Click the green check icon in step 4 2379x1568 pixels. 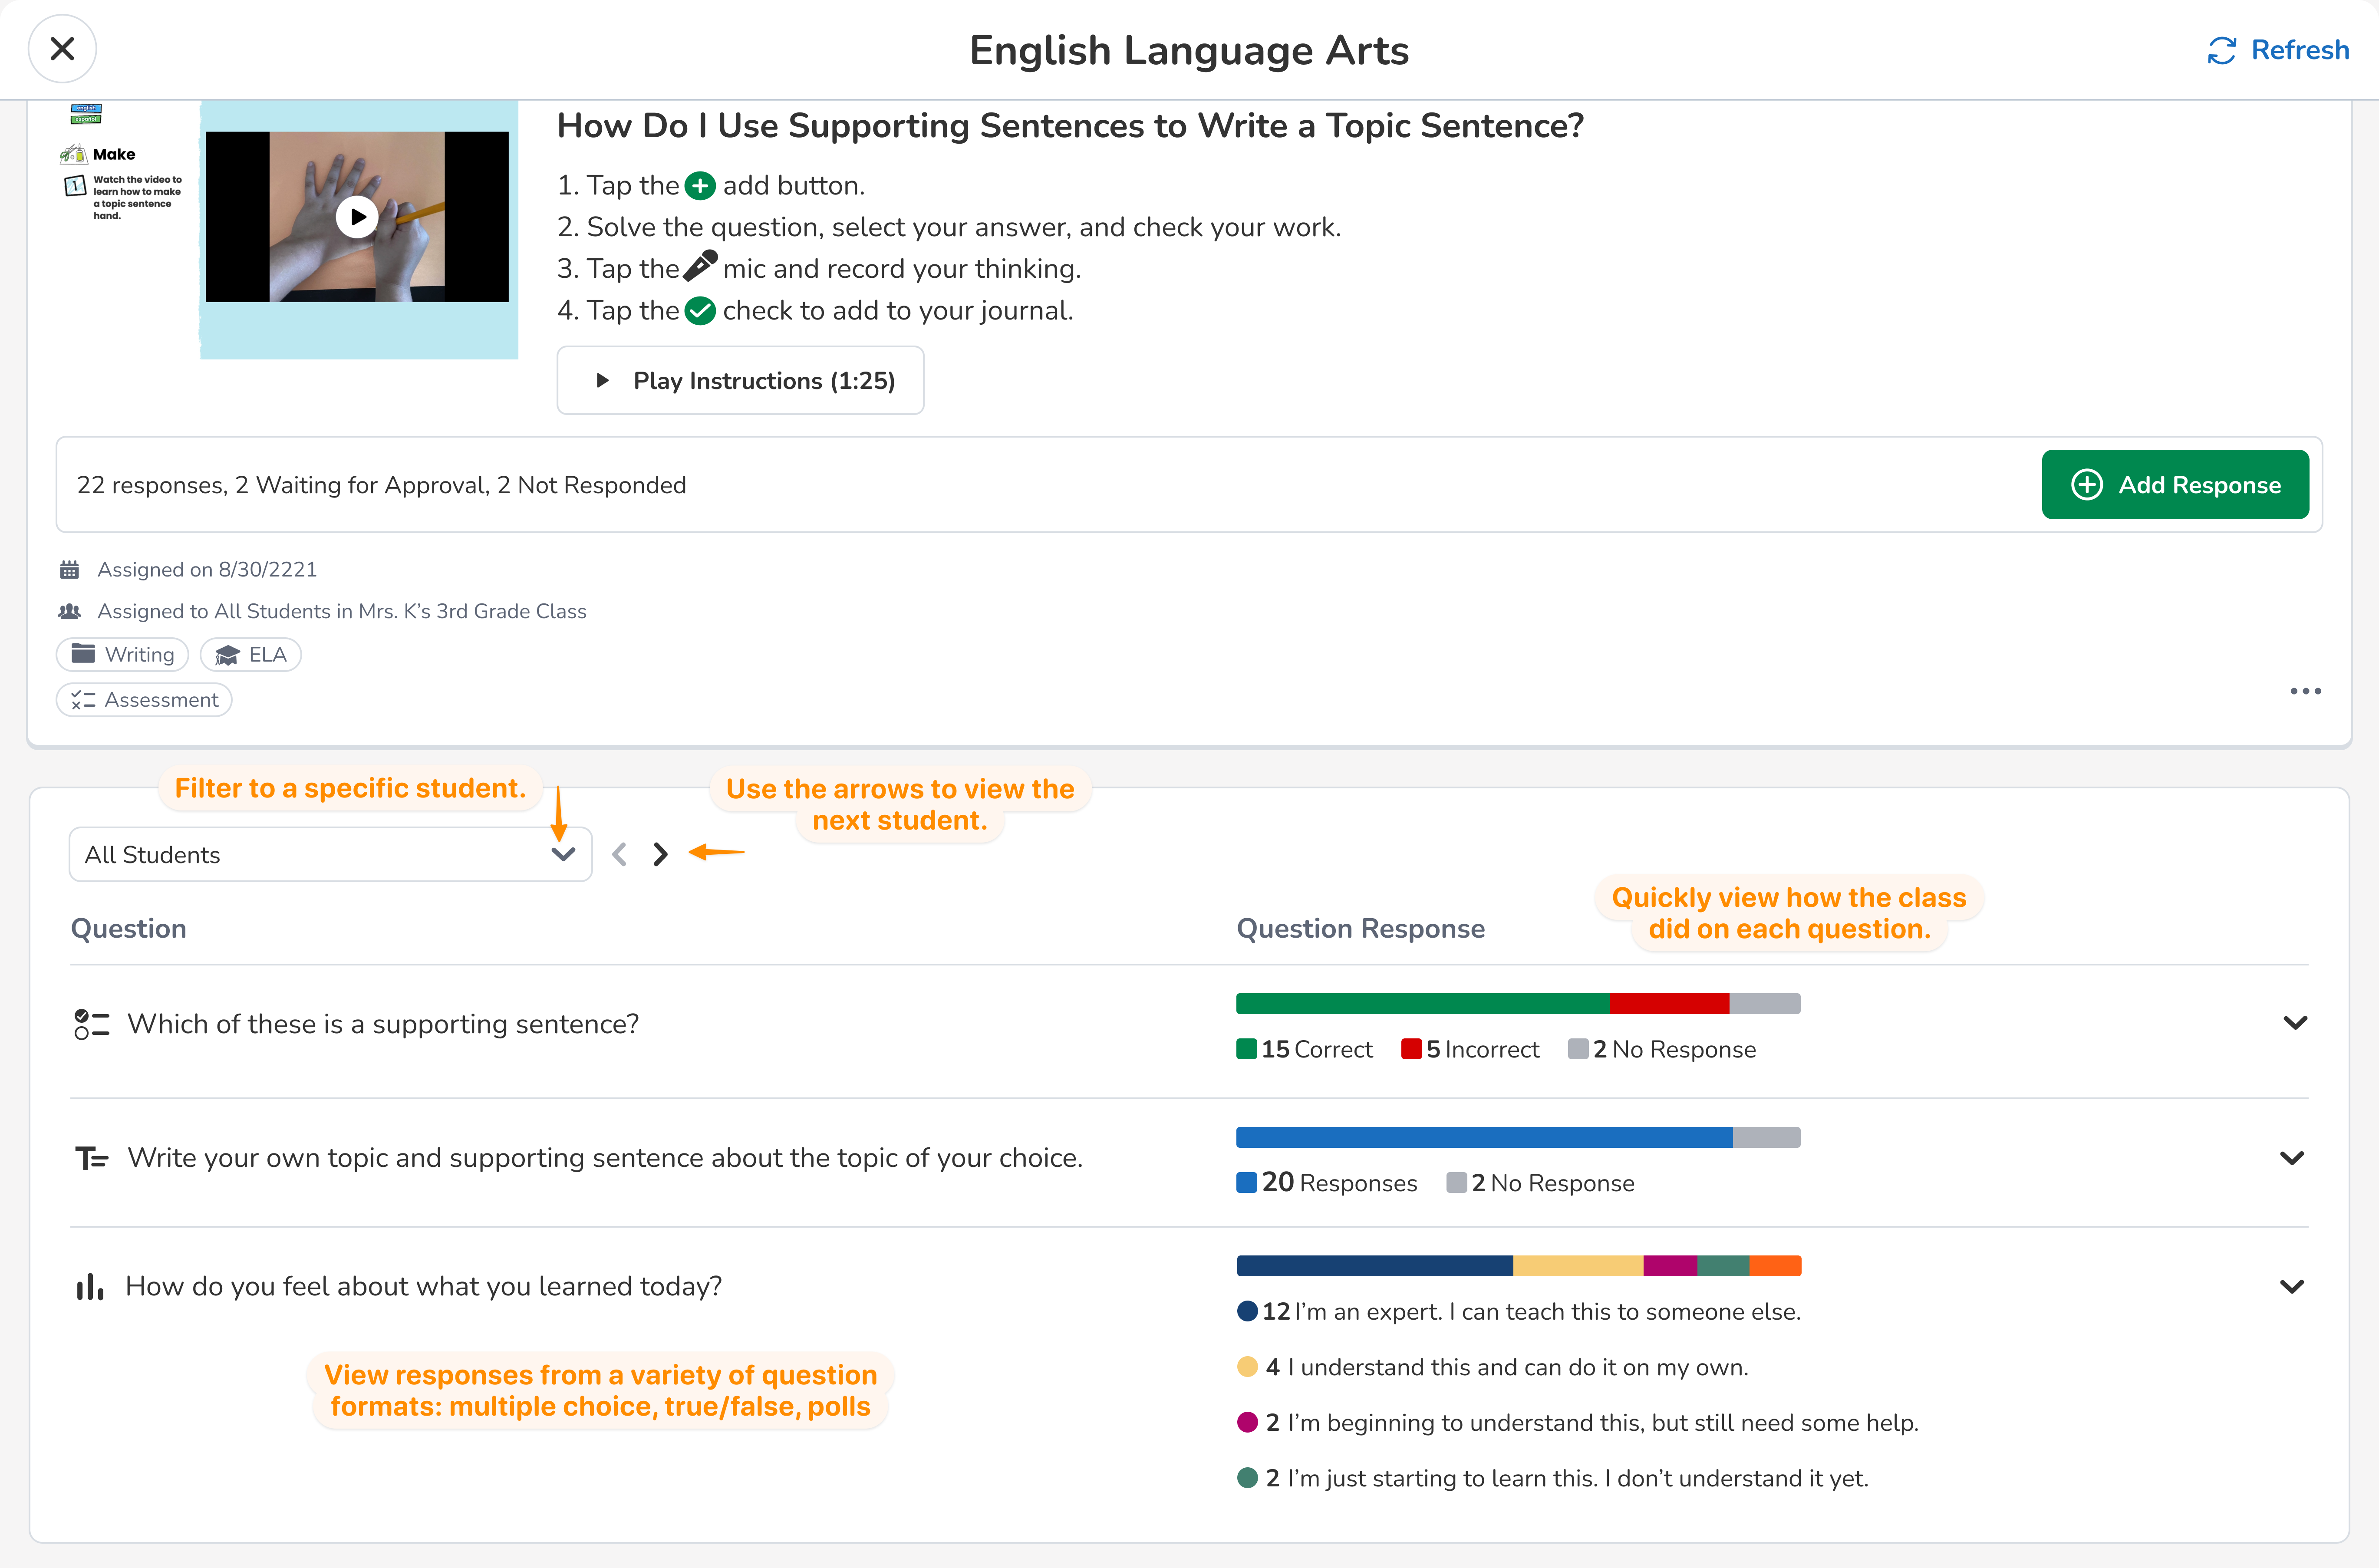[700, 310]
